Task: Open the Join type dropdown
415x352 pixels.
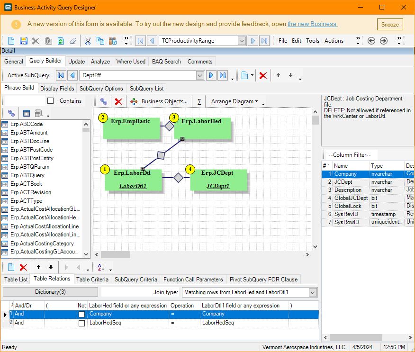Action: click(x=312, y=292)
